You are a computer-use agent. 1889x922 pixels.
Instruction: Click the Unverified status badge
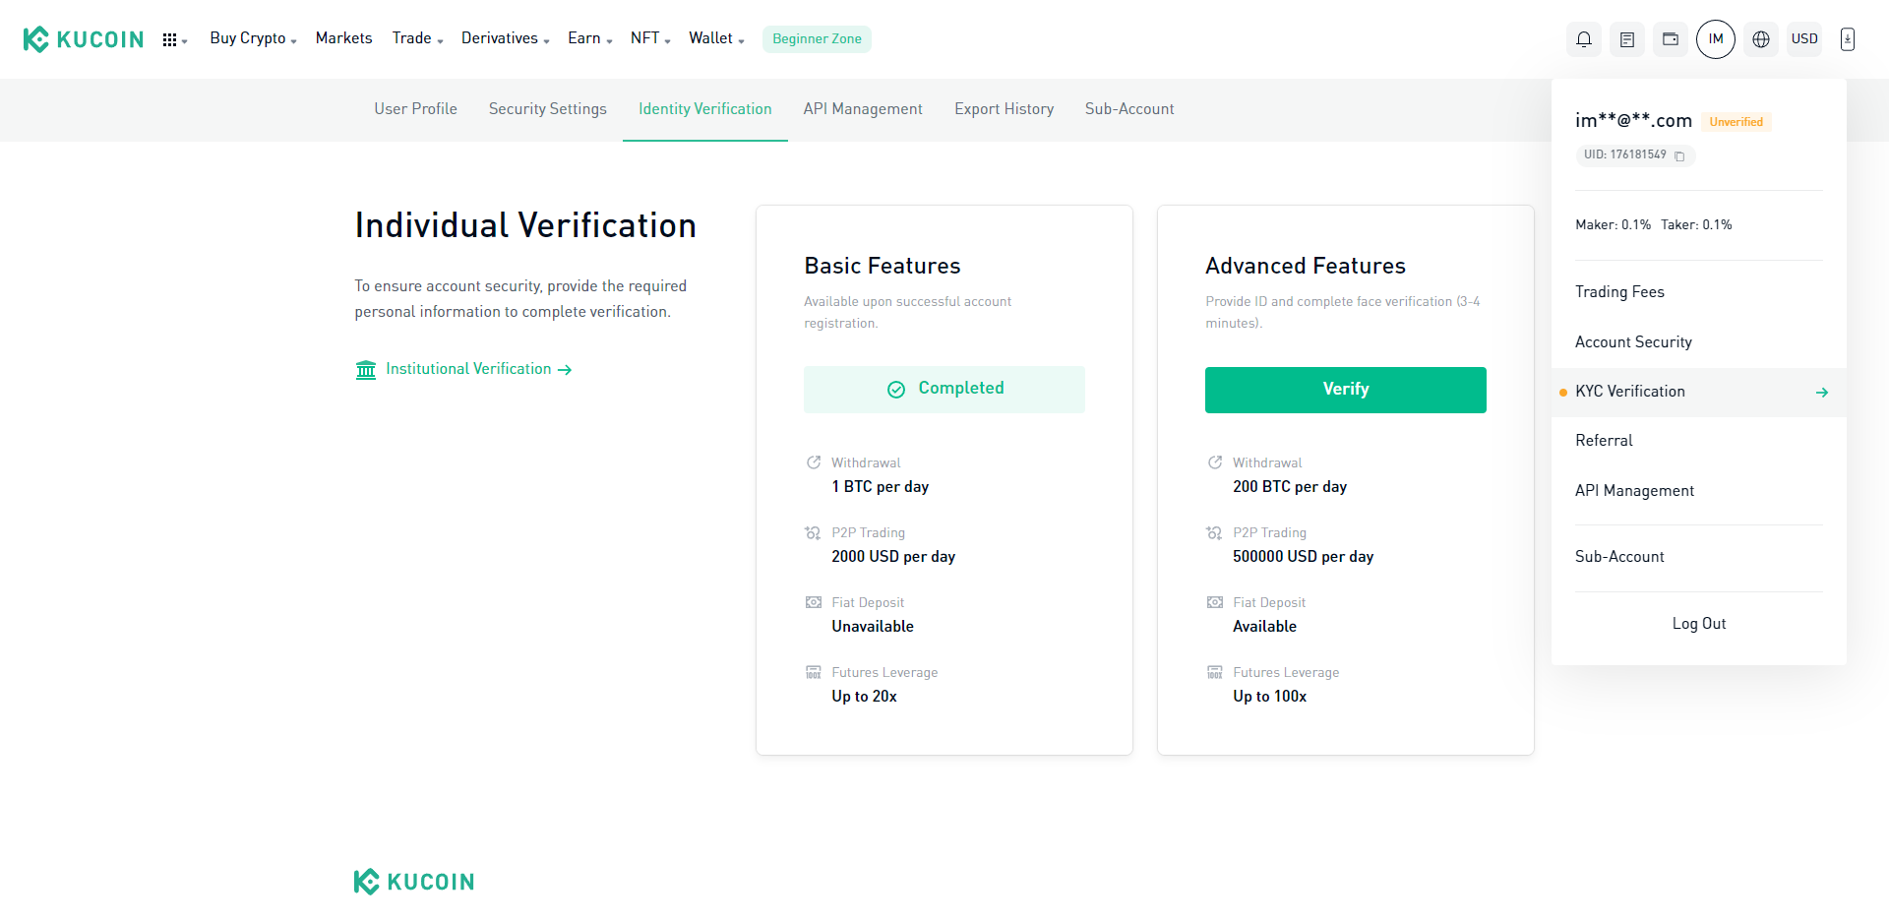1737,122
